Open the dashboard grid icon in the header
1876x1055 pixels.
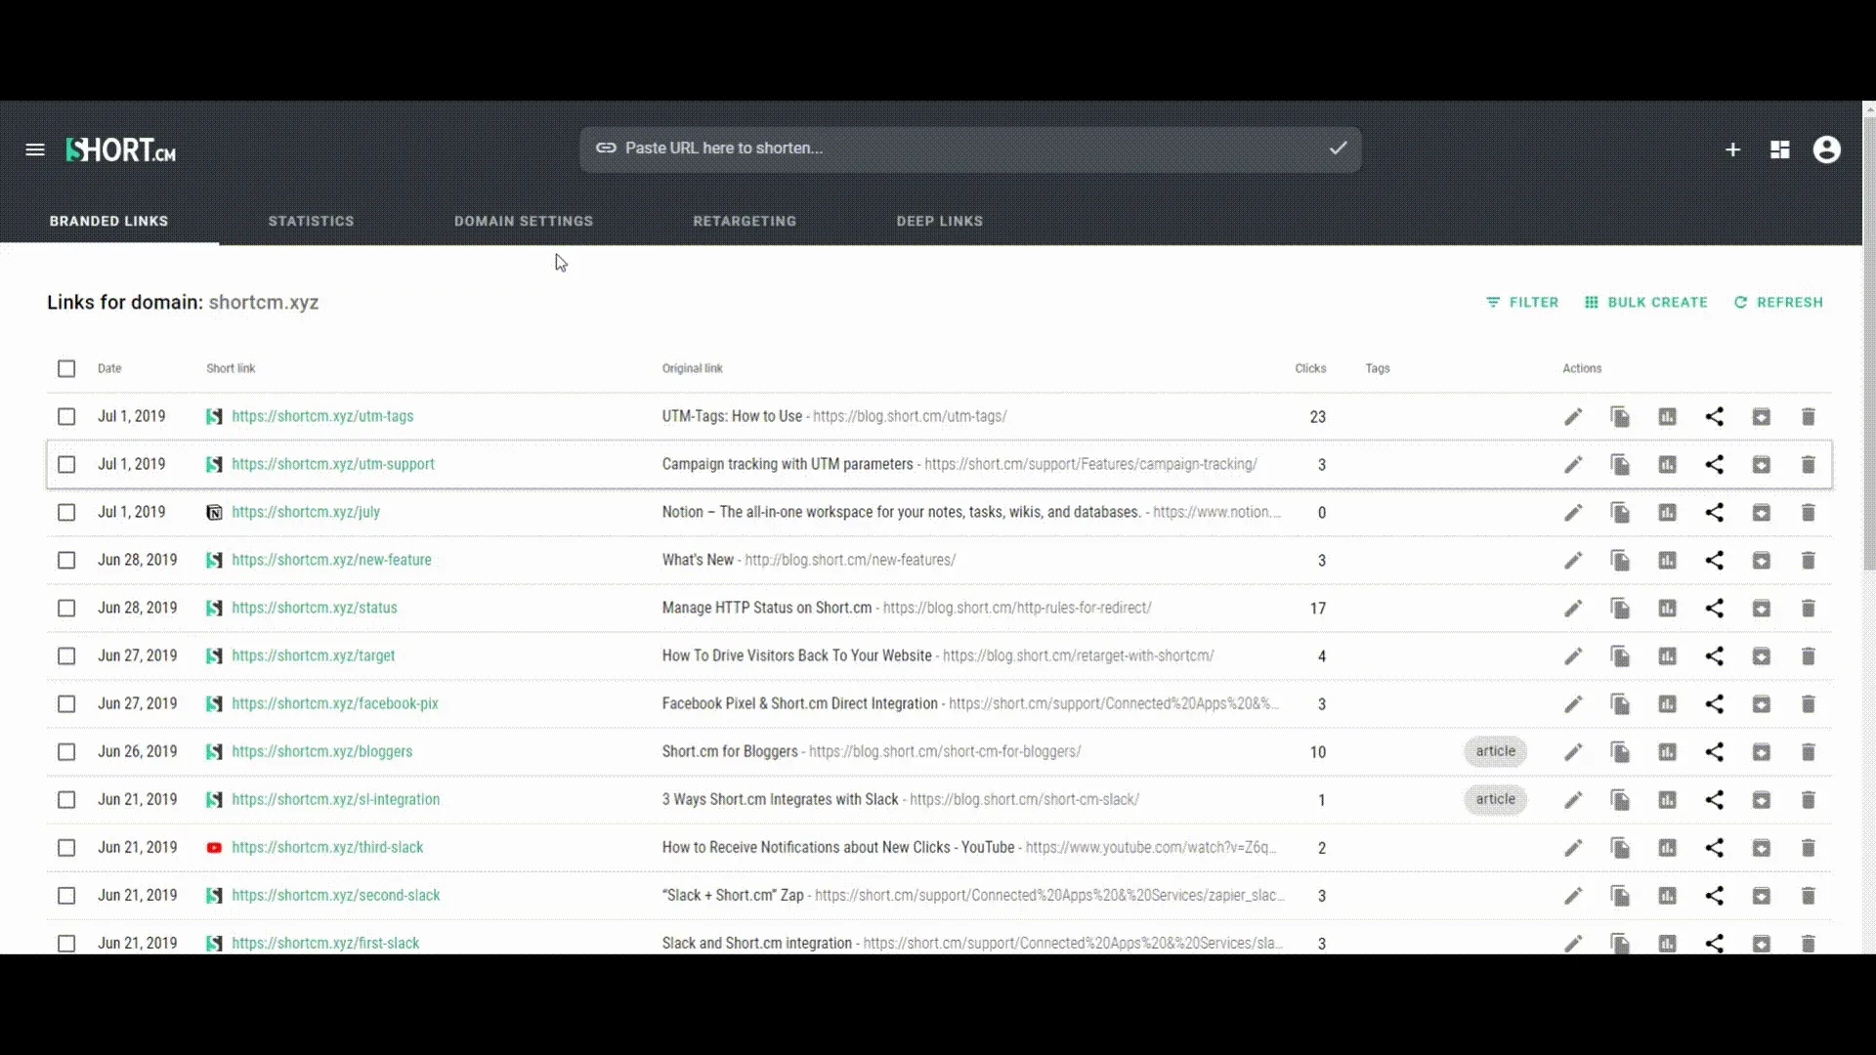point(1780,149)
